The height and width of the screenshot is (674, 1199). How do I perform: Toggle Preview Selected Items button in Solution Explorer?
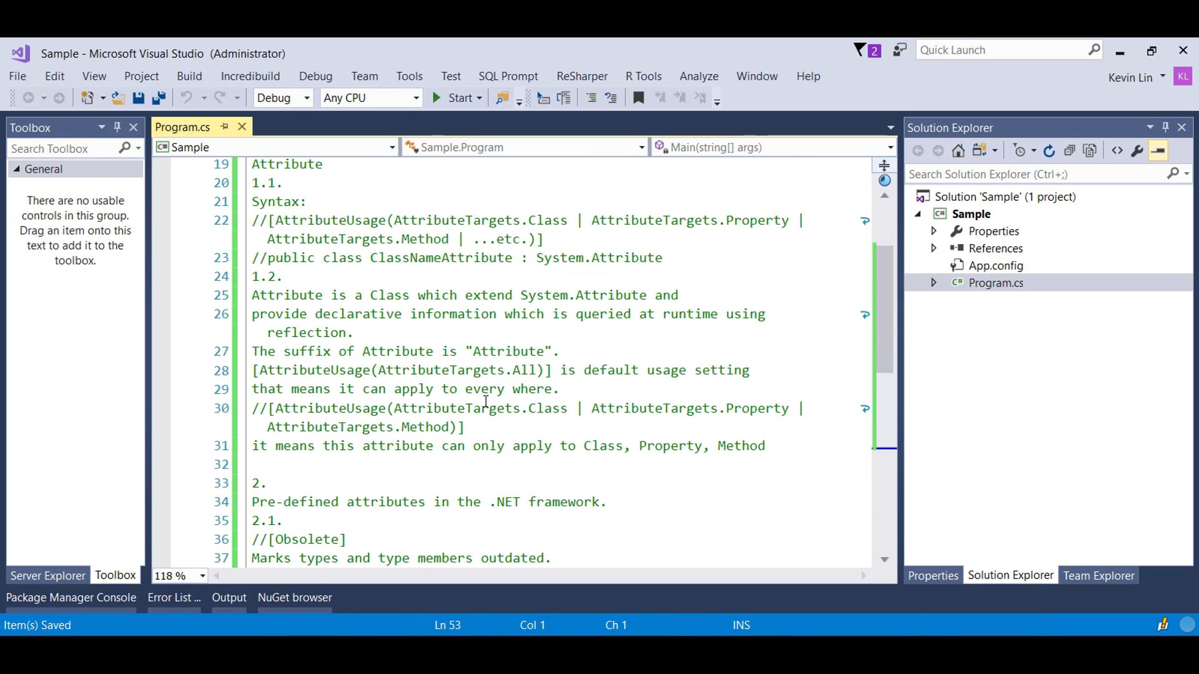pos(1158,150)
